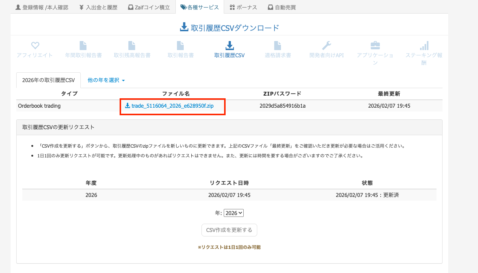Download trade_5116064_2026_e628950f.zip file
The image size is (478, 273).
coord(172,106)
